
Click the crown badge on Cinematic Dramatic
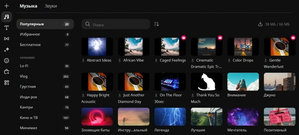220,38
